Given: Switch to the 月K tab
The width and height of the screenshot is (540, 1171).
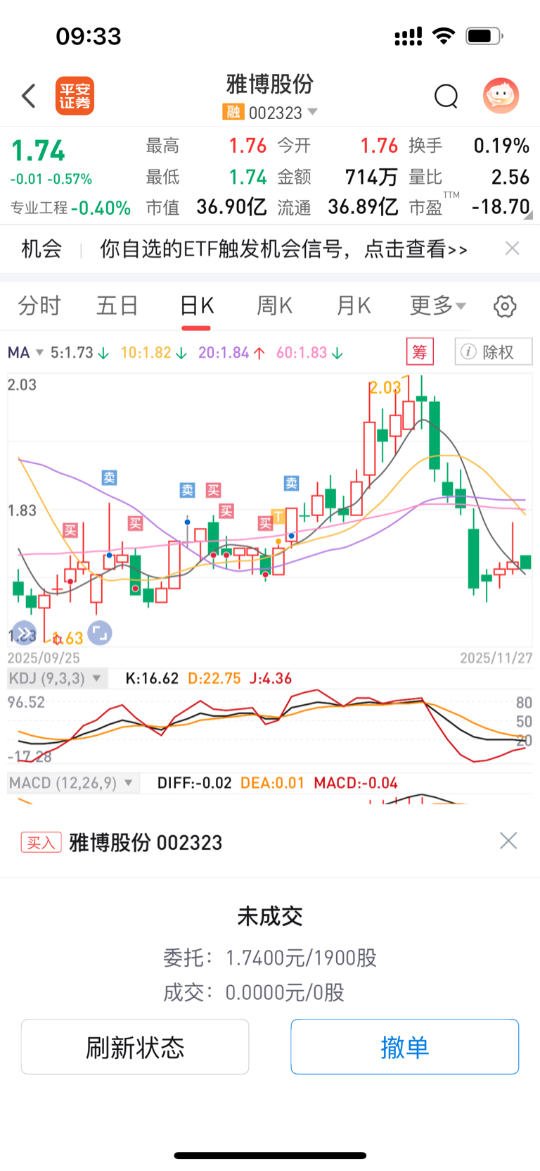Looking at the screenshot, I should (x=354, y=306).
